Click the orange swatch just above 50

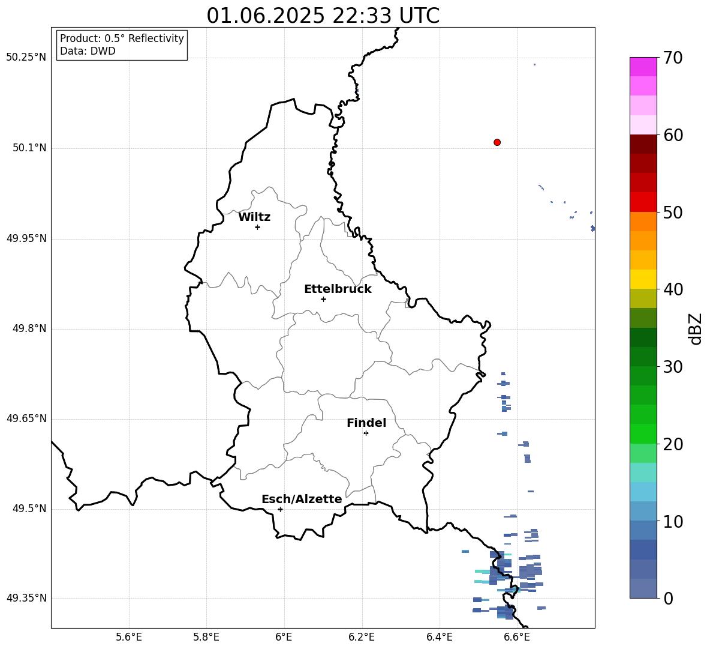click(x=643, y=221)
